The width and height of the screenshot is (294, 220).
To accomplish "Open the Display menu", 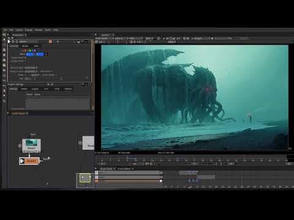I will [29, 30].
